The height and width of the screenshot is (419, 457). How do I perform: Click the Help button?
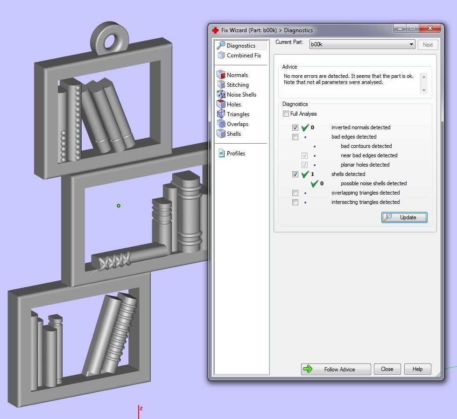pyautogui.click(x=417, y=369)
